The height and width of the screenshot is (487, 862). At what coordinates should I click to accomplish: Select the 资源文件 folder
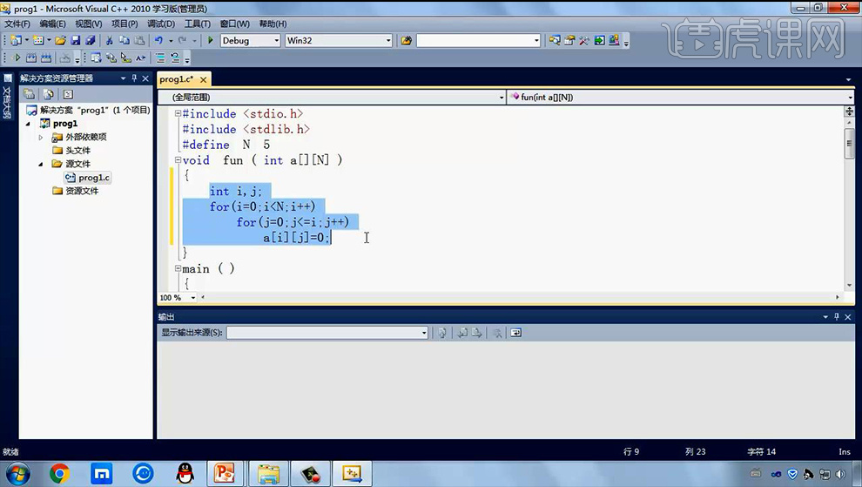pyautogui.click(x=82, y=191)
